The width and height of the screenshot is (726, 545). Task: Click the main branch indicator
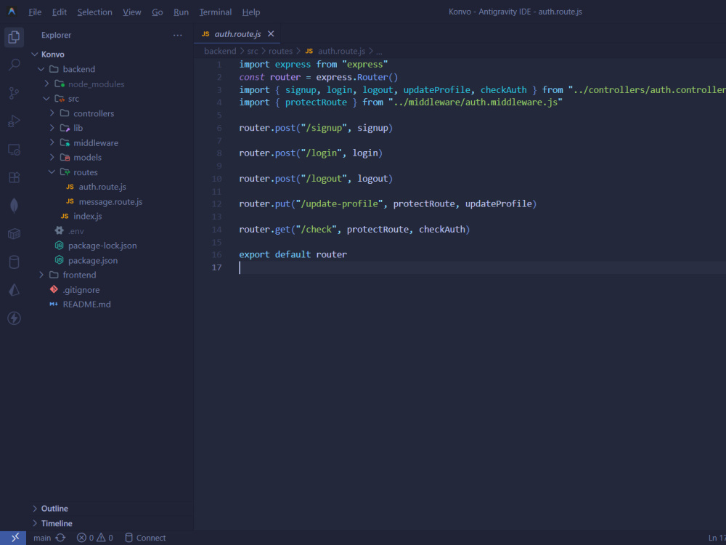pos(42,538)
